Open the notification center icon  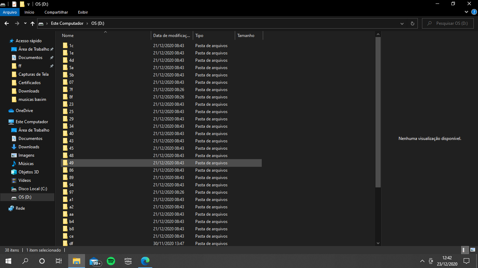(x=466, y=261)
